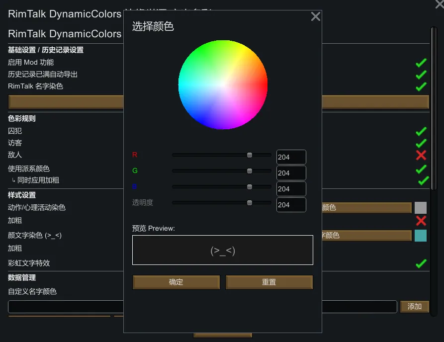Click the teal emoticon color swatch
Image resolution: width=444 pixels, height=342 pixels.
[x=421, y=236]
